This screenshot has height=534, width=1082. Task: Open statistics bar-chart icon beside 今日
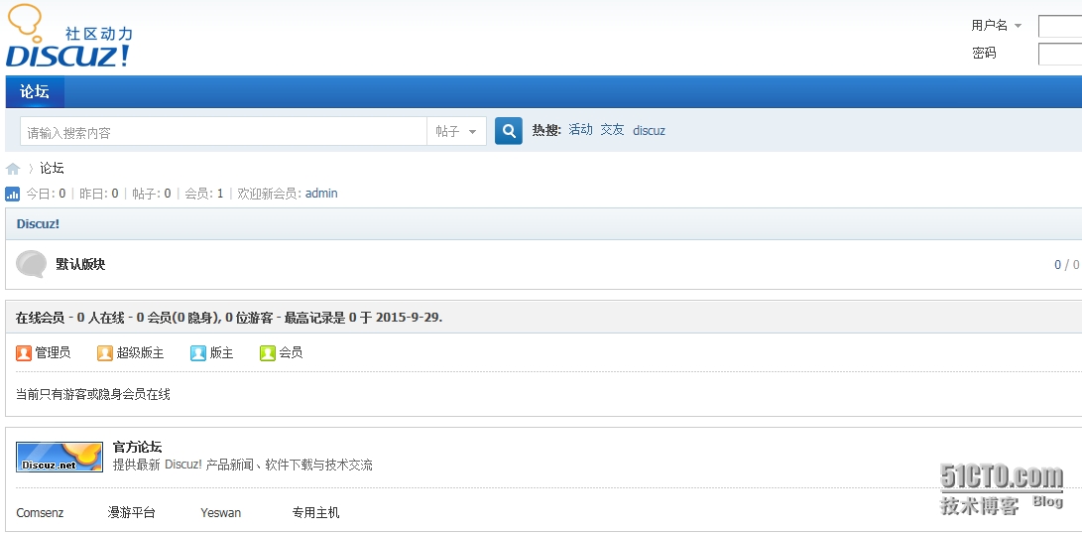tap(13, 195)
